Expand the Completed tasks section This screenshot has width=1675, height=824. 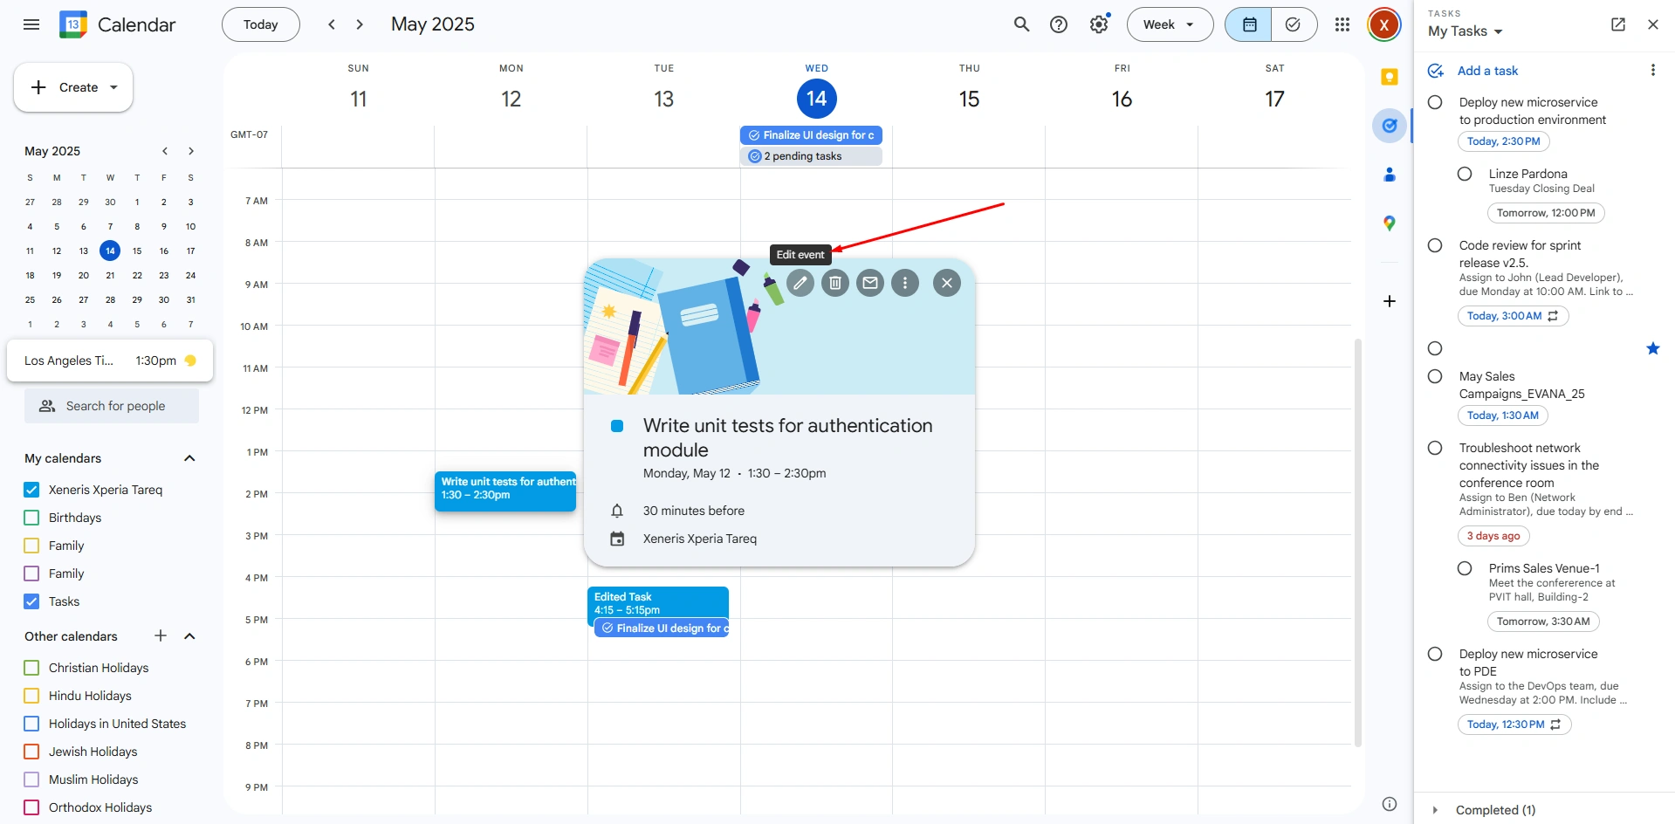(1435, 810)
